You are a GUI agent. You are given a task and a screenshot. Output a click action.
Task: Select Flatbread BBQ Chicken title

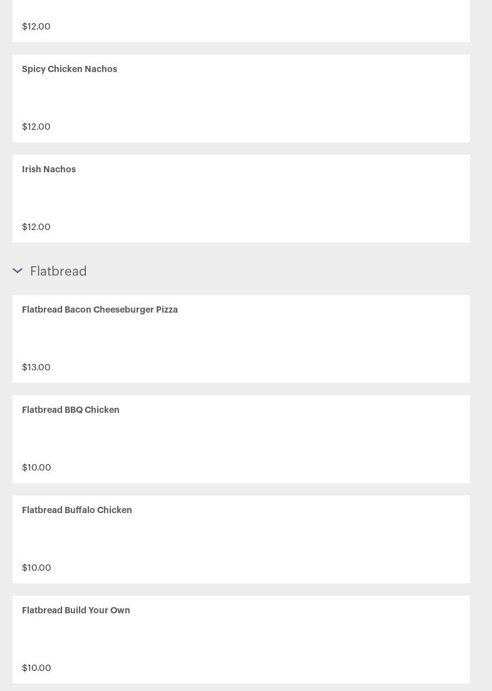71,409
